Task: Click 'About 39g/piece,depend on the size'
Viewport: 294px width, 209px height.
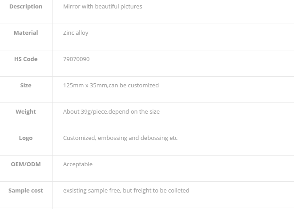Action: [111, 112]
